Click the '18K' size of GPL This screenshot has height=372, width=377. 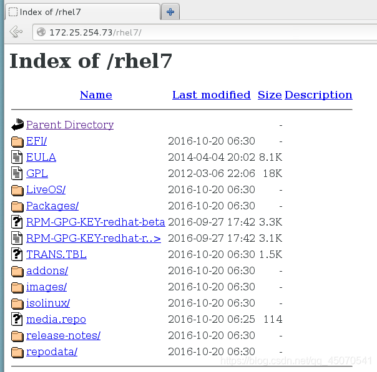pos(272,173)
